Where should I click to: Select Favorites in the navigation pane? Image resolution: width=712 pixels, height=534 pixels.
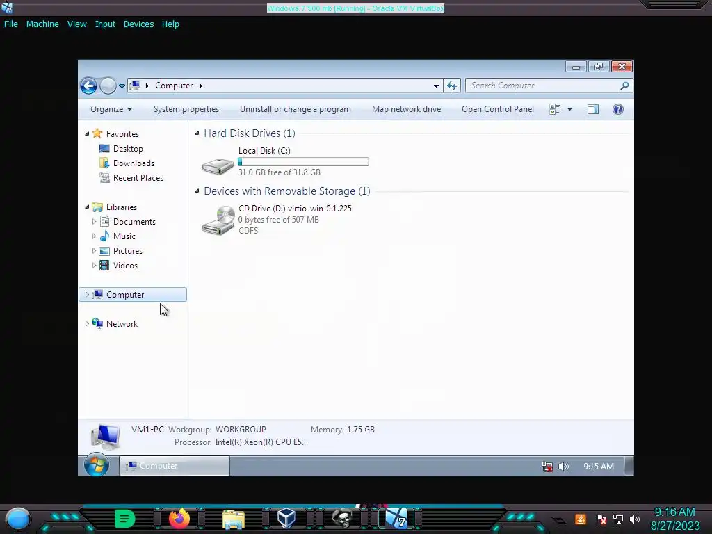click(x=122, y=134)
